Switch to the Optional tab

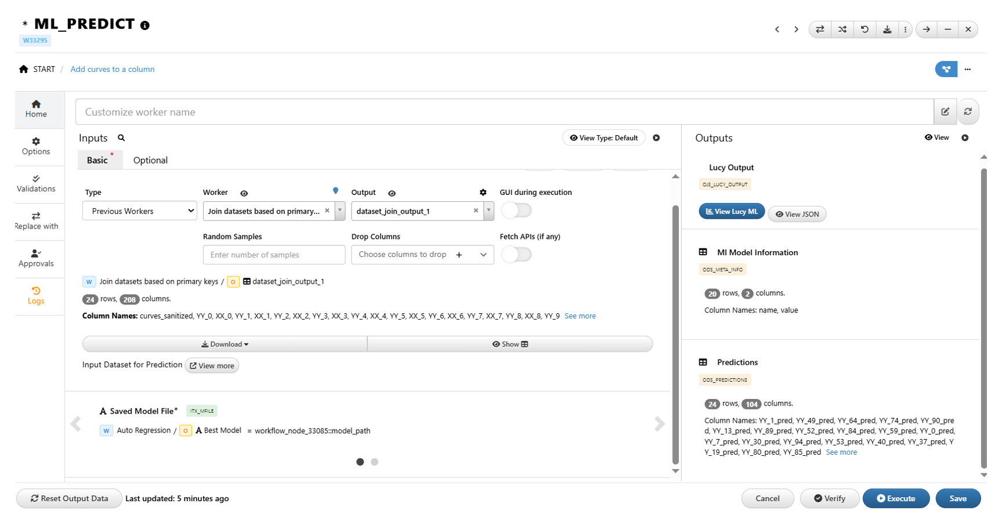150,161
